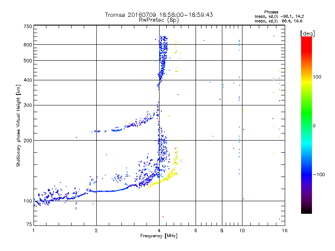Click the "Phases" heading above the statistics

pyautogui.click(x=271, y=12)
